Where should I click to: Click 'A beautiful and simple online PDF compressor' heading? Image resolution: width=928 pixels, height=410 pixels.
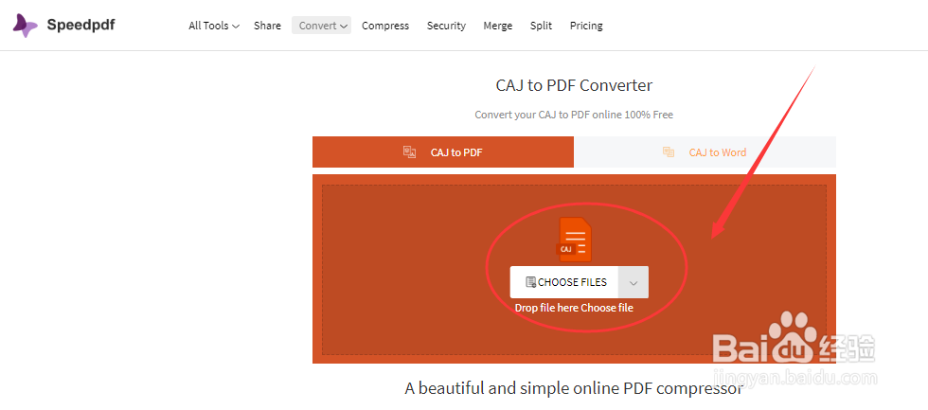[574, 389]
